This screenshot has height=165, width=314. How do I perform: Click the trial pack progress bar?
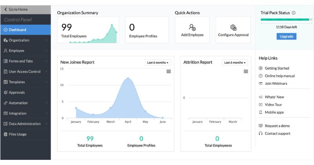click(x=287, y=20)
